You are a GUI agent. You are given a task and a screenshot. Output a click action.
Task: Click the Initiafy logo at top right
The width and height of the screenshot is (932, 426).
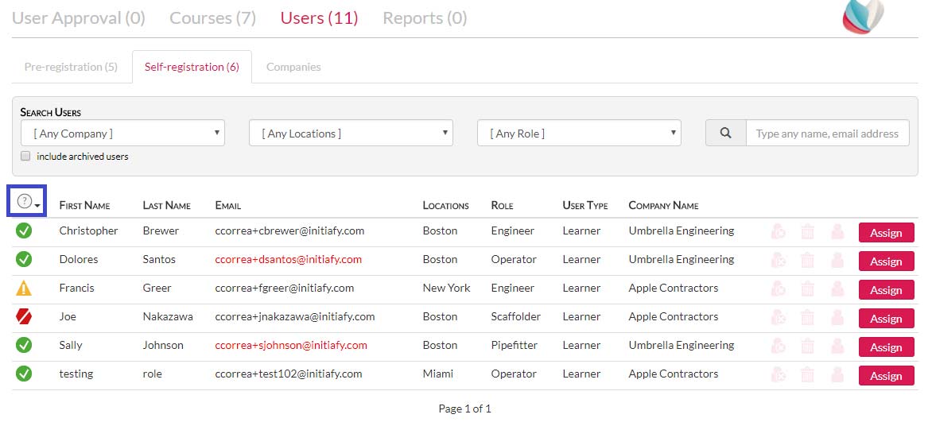click(863, 16)
